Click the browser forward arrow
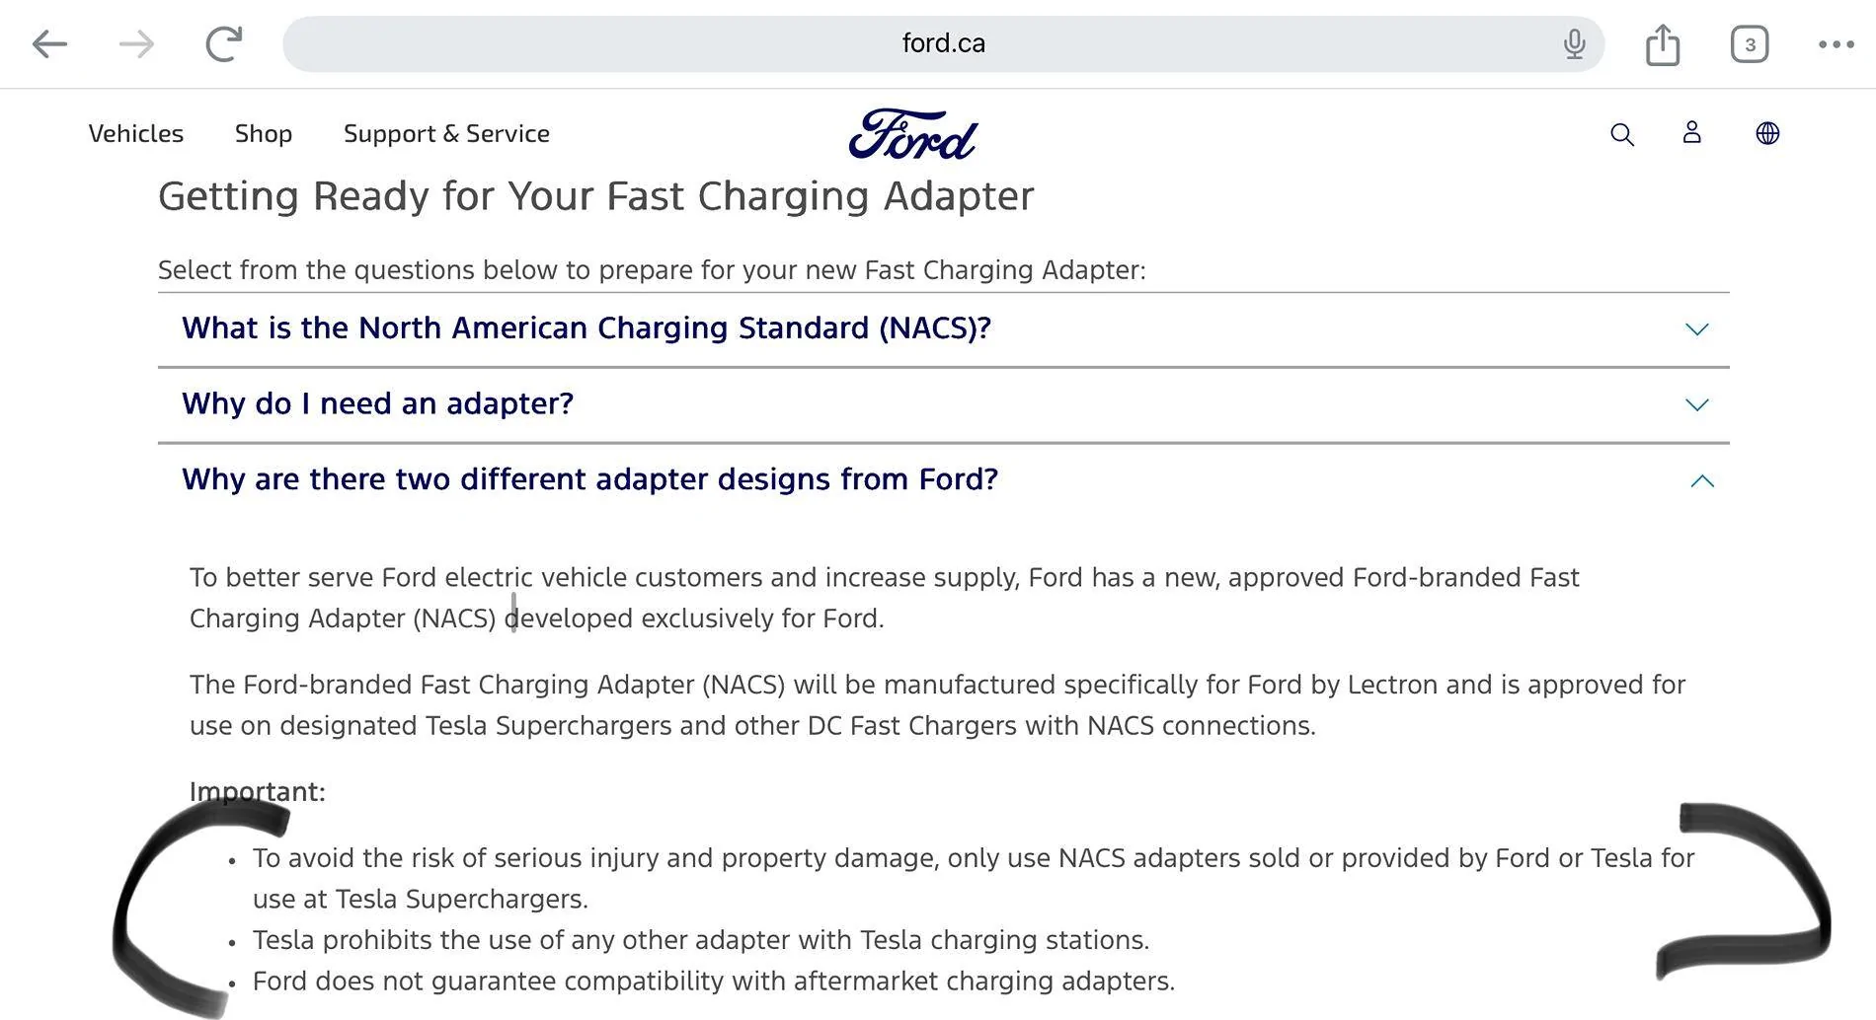The width and height of the screenshot is (1876, 1020). pyautogui.click(x=136, y=44)
